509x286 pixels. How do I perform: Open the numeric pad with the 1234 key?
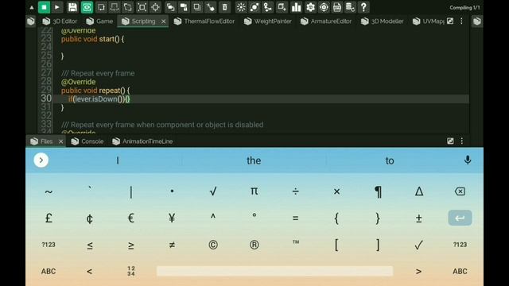point(130,271)
